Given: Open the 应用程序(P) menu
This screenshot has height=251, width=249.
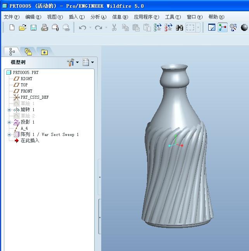Looking at the screenshot, I should pyautogui.click(x=147, y=17).
